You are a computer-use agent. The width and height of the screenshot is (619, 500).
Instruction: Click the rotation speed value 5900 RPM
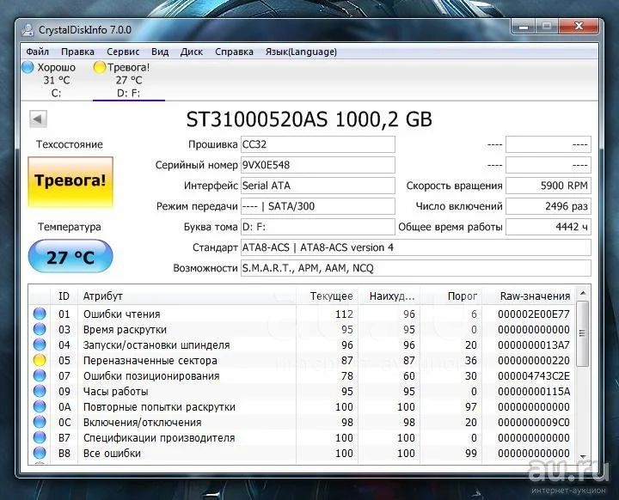(x=549, y=186)
